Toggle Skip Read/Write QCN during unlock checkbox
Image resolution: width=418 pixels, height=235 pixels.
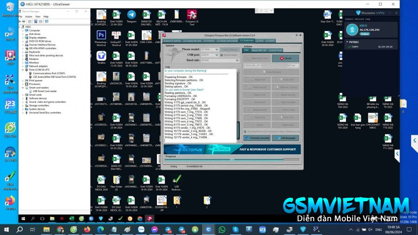pyautogui.click(x=245, y=131)
